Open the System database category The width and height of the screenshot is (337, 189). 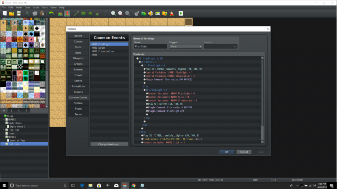78,103
